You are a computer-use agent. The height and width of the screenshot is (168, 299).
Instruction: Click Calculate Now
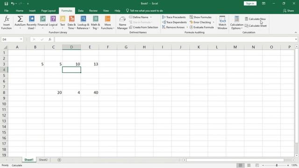(x=256, y=19)
